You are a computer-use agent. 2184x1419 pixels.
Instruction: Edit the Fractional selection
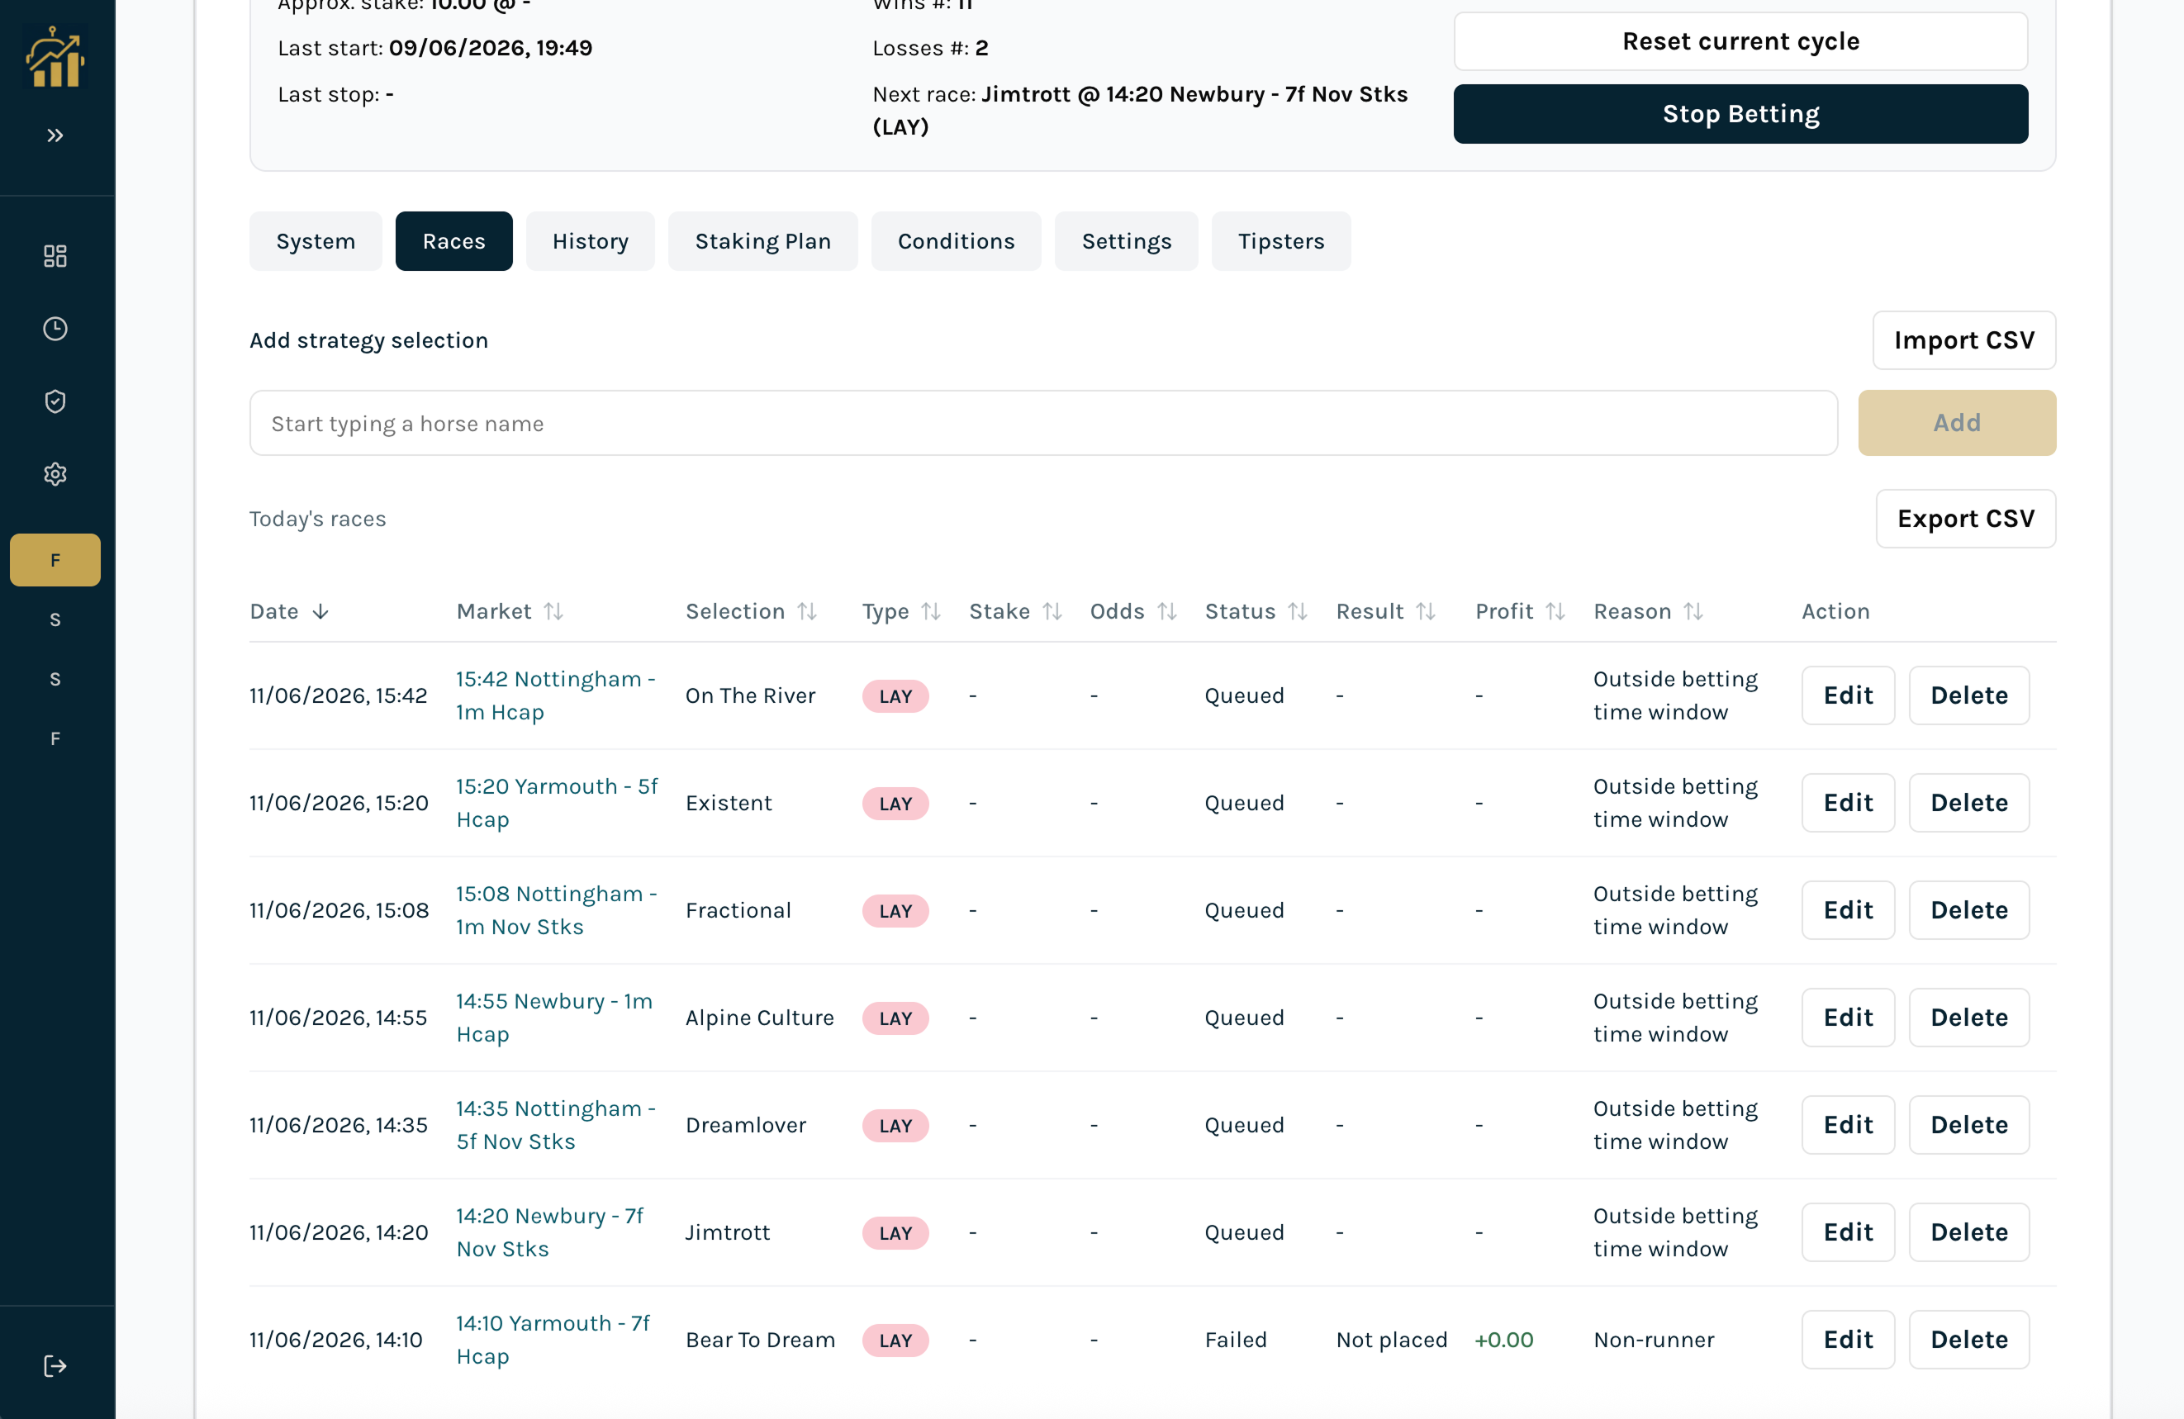click(1848, 910)
